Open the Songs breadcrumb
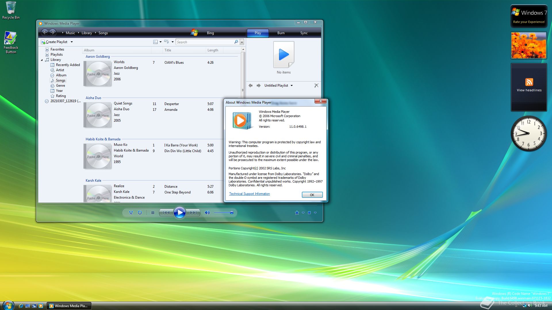This screenshot has height=310, width=552. (x=103, y=33)
